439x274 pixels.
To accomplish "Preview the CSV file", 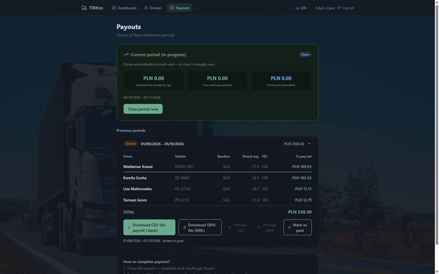I will click(238, 227).
